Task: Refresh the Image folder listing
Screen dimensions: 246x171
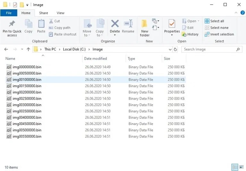Action: click(176, 49)
